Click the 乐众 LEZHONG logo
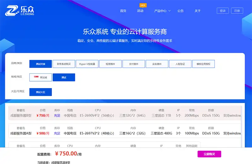The height and width of the screenshot is (164, 252). tap(20, 11)
